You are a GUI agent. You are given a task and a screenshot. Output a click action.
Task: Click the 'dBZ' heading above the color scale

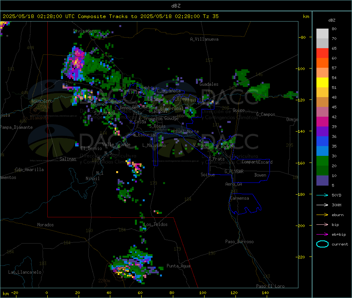click(332, 20)
